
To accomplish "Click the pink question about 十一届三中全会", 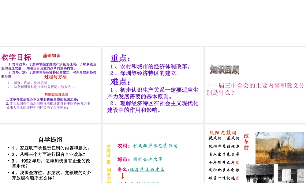I will pyautogui.click(x=255, y=89).
